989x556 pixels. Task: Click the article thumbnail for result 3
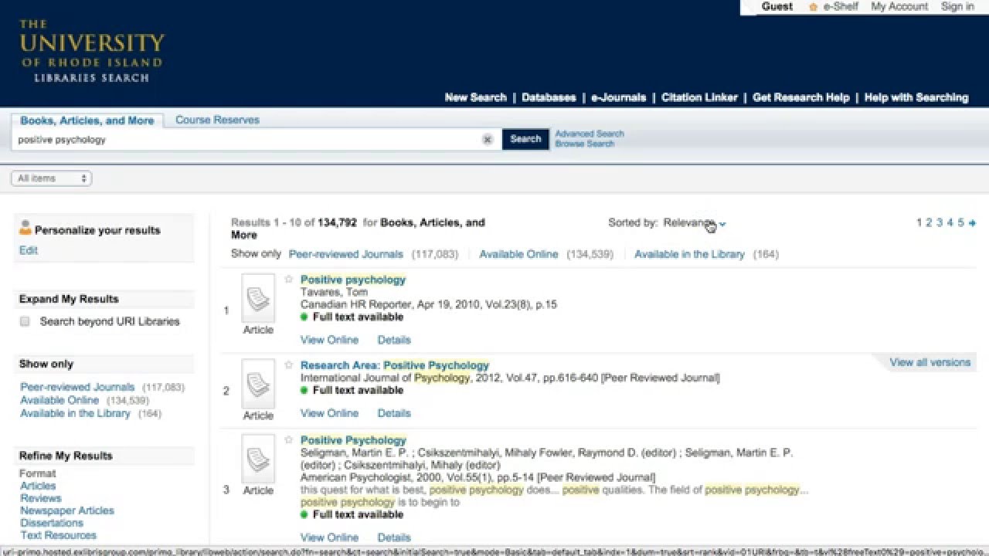(258, 459)
